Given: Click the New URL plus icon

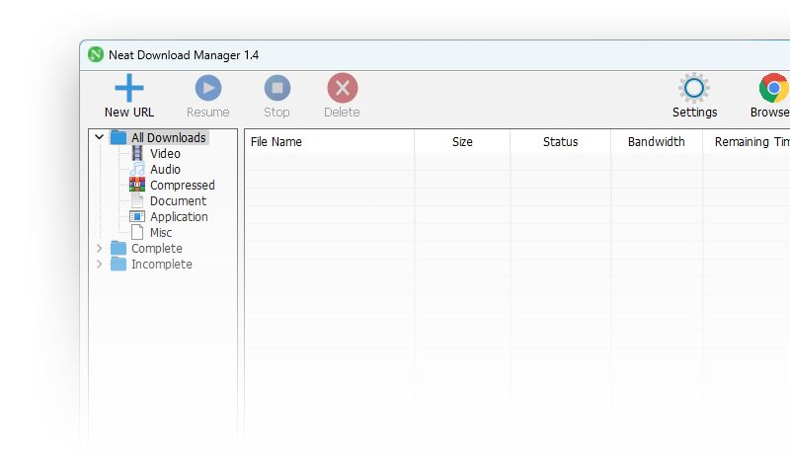Looking at the screenshot, I should pyautogui.click(x=129, y=89).
